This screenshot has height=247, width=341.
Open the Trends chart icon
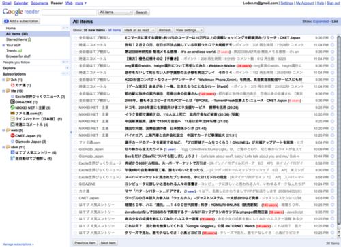[20, 51]
